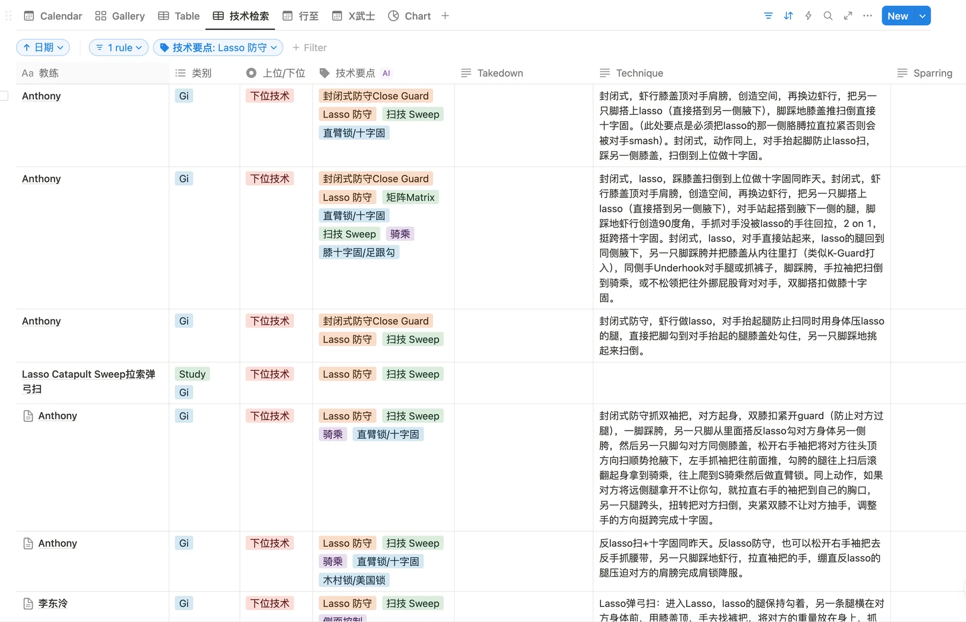The width and height of the screenshot is (966, 622).
Task: Open 技术要点: Lasso 防守 filter chip
Action: (x=218, y=48)
